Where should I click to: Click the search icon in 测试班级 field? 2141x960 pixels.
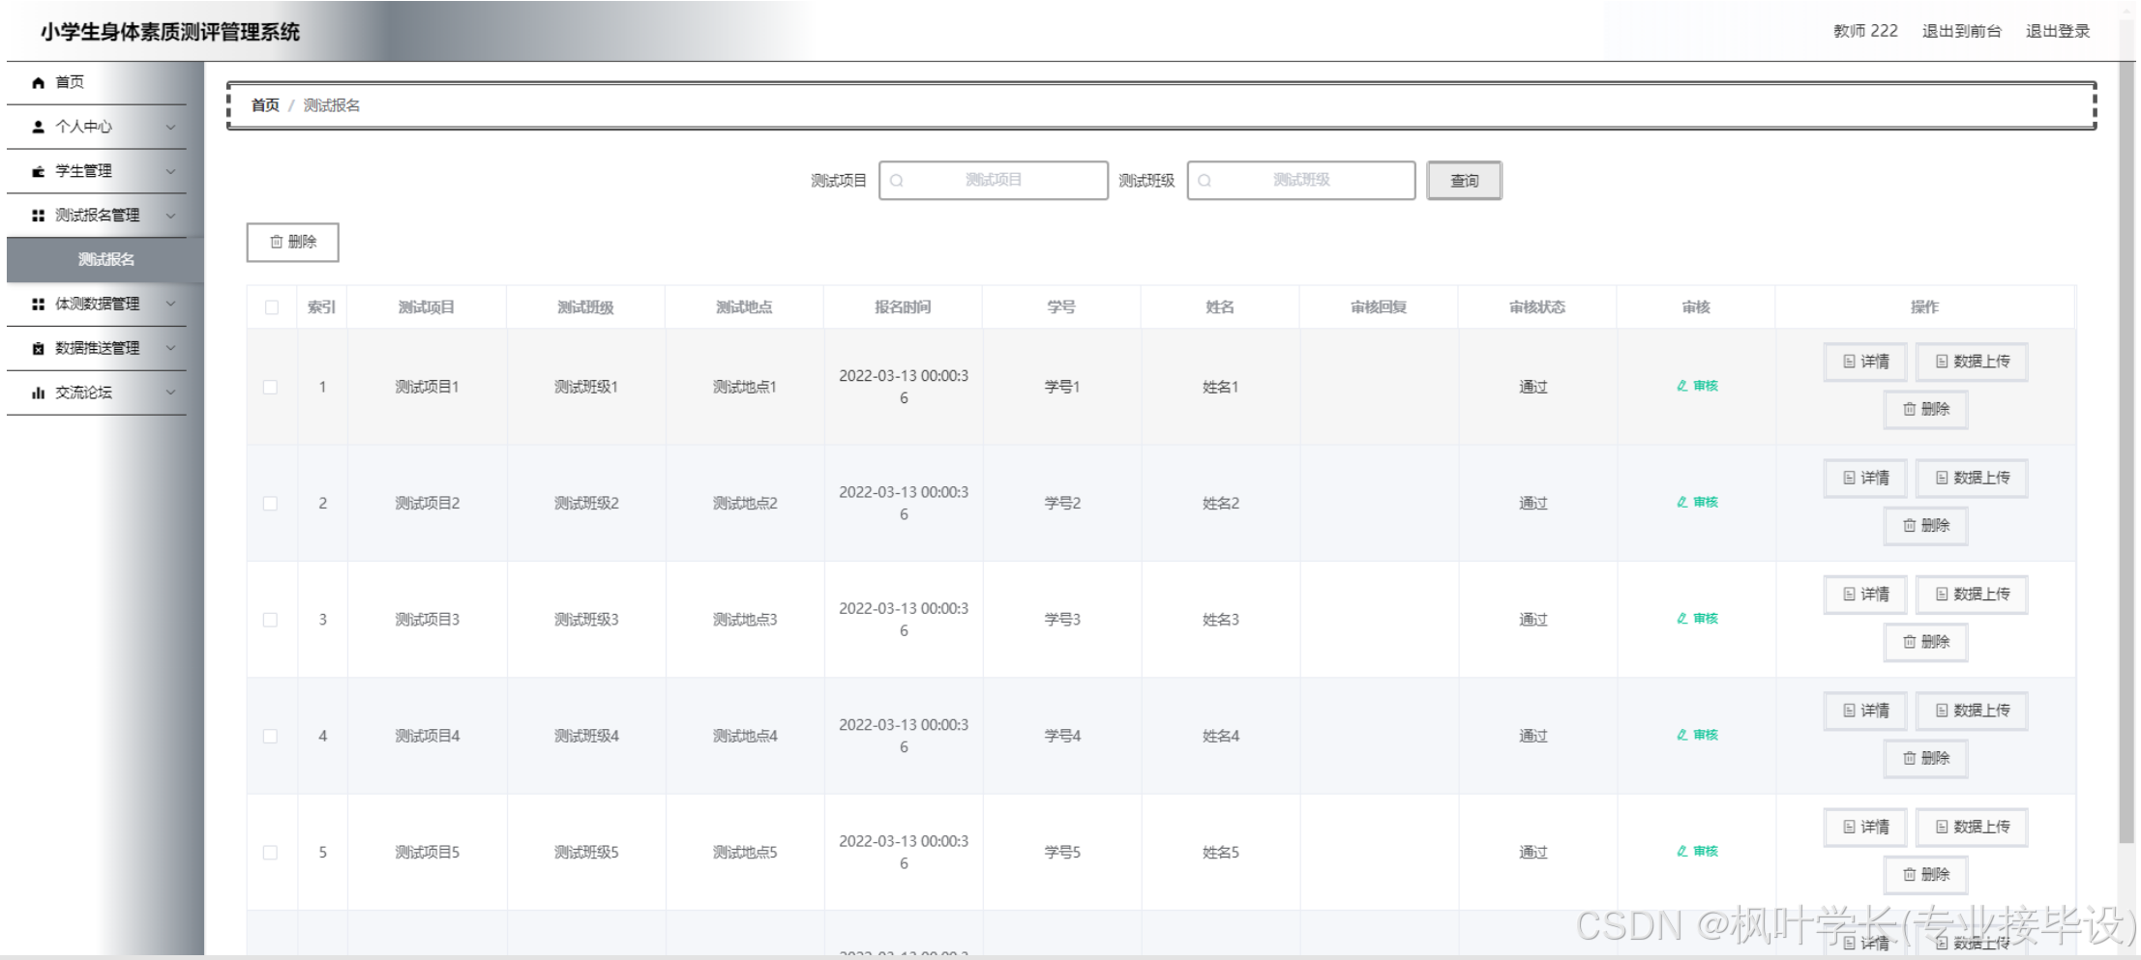pos(1204,181)
